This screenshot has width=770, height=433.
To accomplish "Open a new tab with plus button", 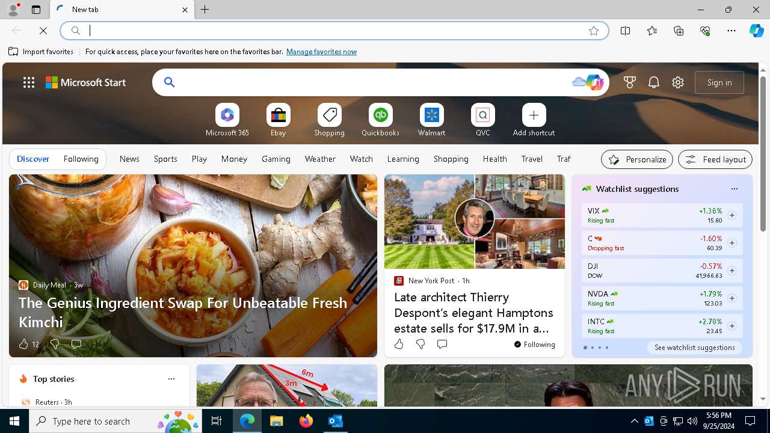I will 205,9.
